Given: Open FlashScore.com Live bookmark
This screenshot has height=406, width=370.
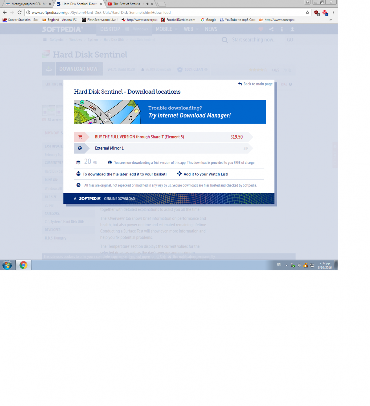Looking at the screenshot, I should [x=100, y=20].
